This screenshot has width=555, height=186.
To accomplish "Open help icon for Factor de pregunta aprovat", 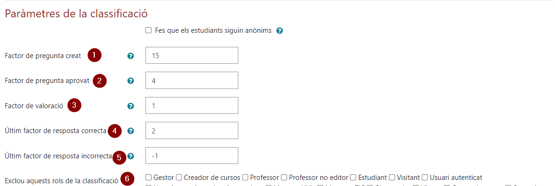I will tap(130, 81).
